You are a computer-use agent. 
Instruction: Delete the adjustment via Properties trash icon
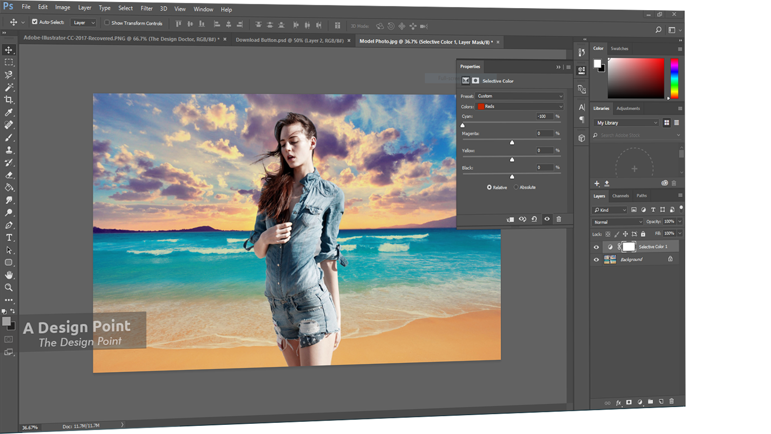(x=559, y=219)
